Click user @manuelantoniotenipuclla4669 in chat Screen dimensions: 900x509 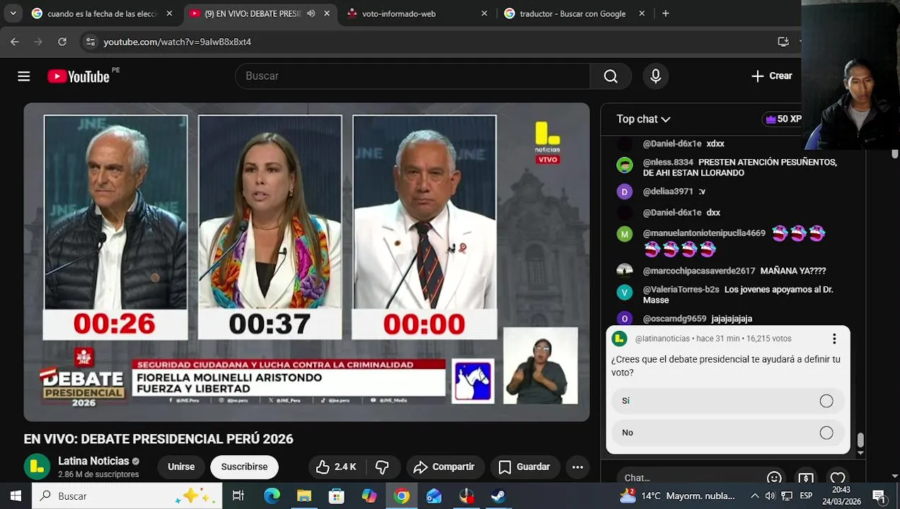[704, 233]
